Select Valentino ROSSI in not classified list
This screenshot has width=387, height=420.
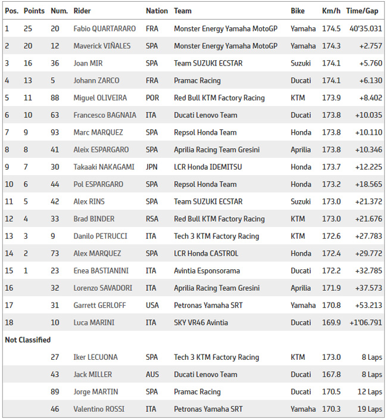(99, 409)
